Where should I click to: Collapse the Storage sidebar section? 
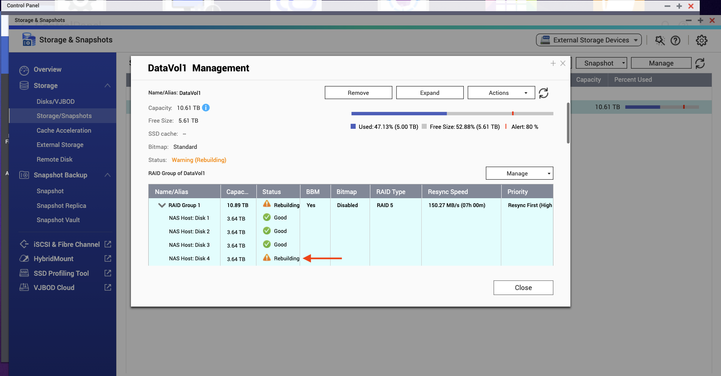tap(107, 86)
